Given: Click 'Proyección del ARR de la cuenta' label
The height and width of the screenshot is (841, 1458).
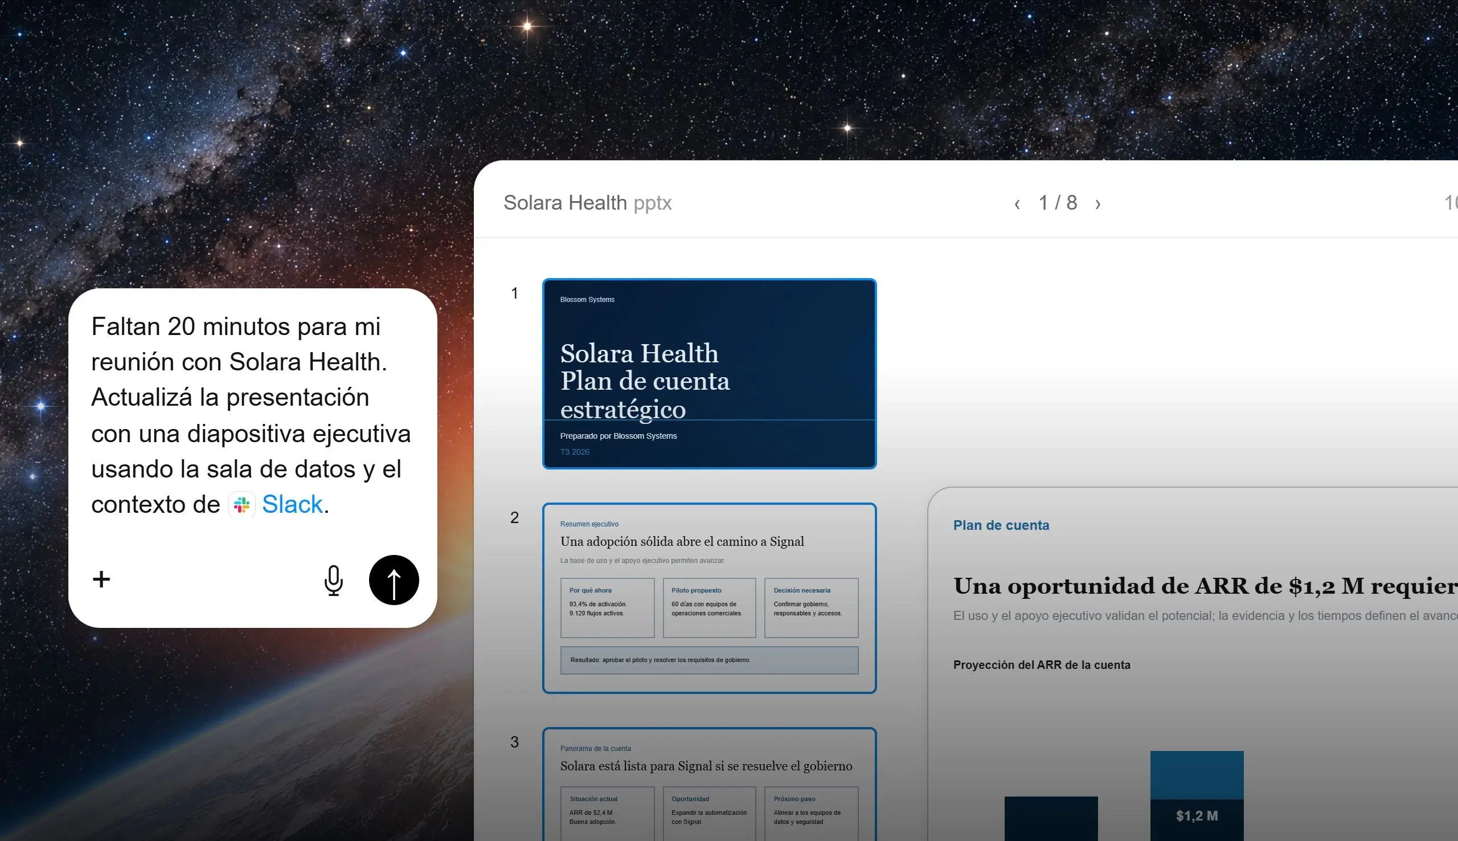Looking at the screenshot, I should [1042, 665].
